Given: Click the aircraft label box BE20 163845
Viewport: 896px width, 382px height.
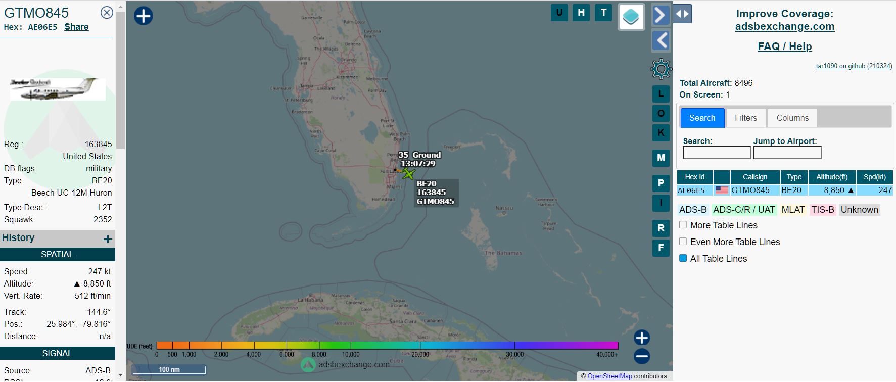Looking at the screenshot, I should coord(437,193).
